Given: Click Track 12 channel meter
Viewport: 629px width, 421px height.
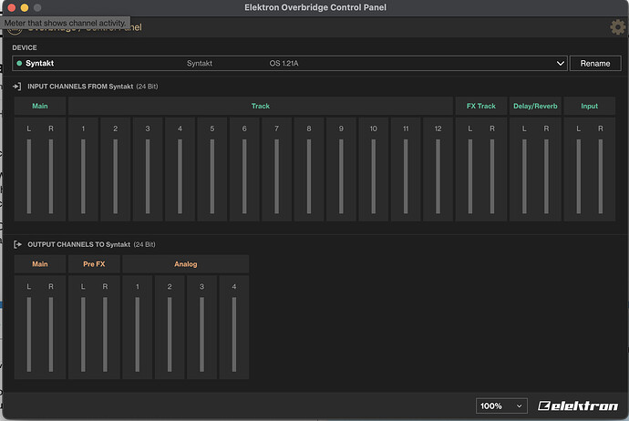Looking at the screenshot, I should (438, 177).
